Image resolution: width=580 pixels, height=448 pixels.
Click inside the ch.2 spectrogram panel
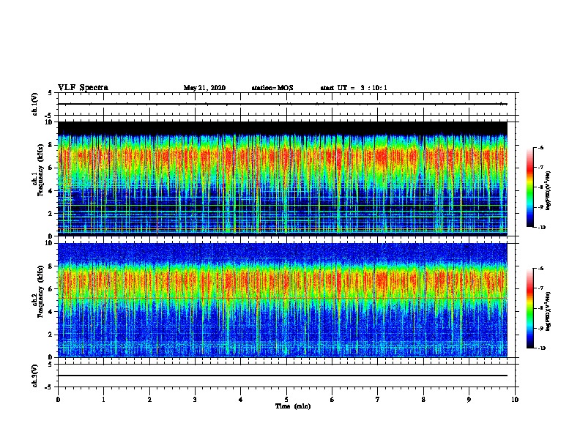282,300
